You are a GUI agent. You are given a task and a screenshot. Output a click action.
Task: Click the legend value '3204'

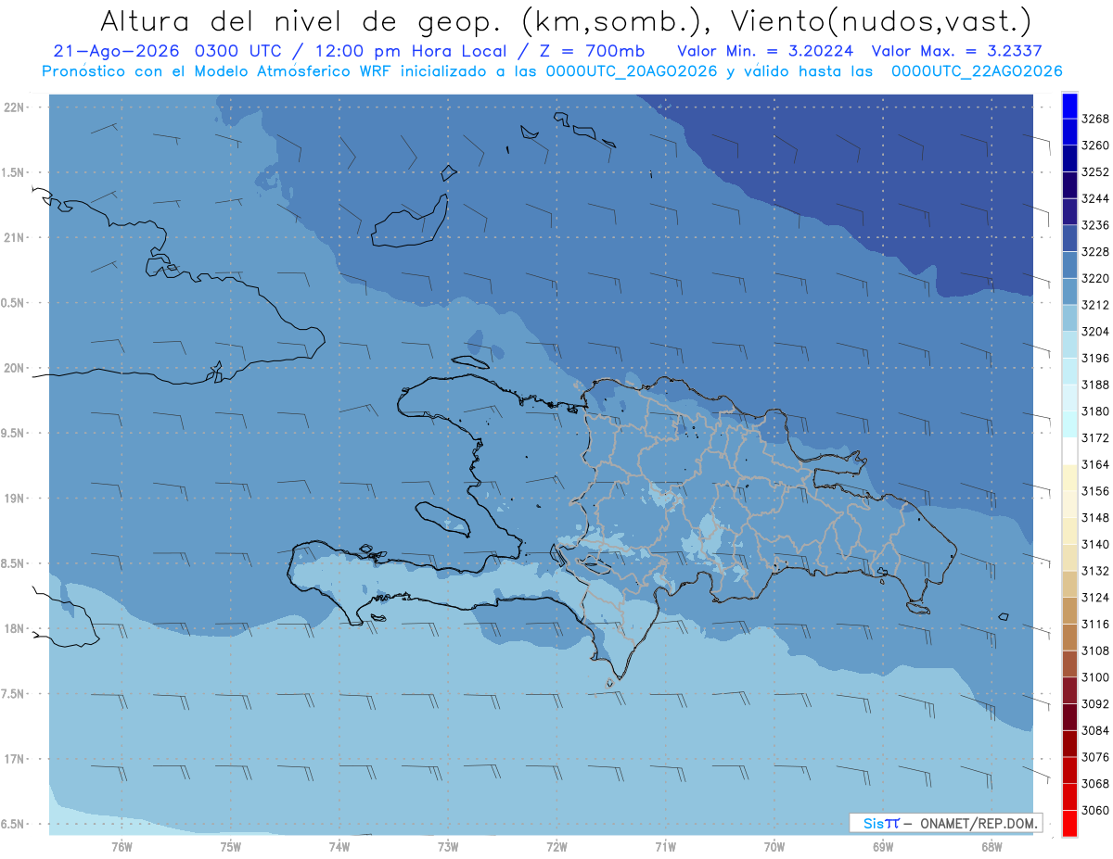point(1095,331)
